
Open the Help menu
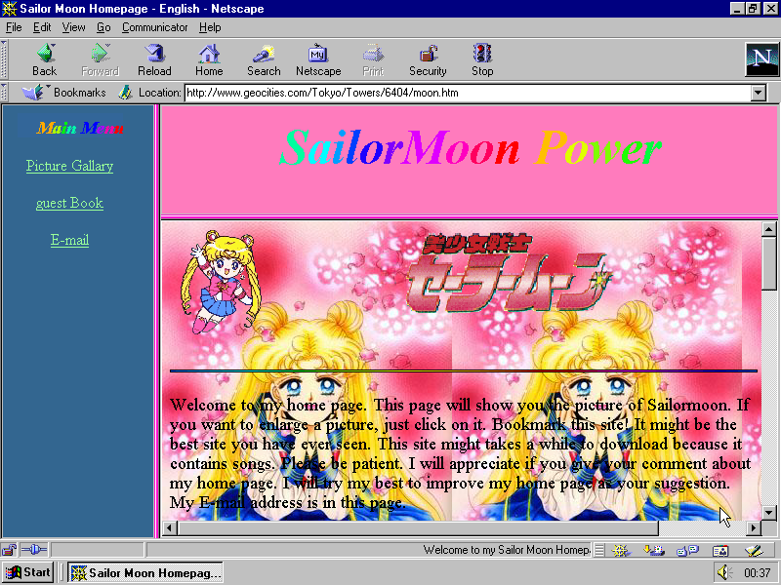(210, 27)
